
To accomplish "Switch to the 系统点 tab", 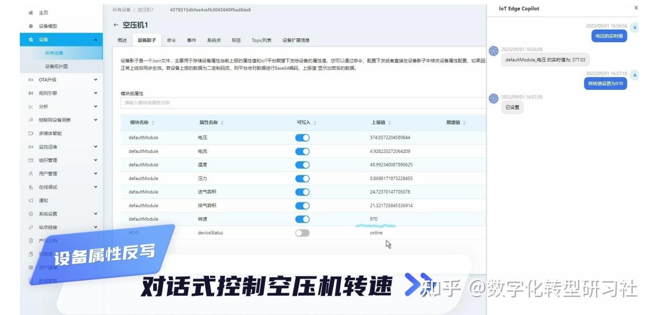I will tap(214, 41).
